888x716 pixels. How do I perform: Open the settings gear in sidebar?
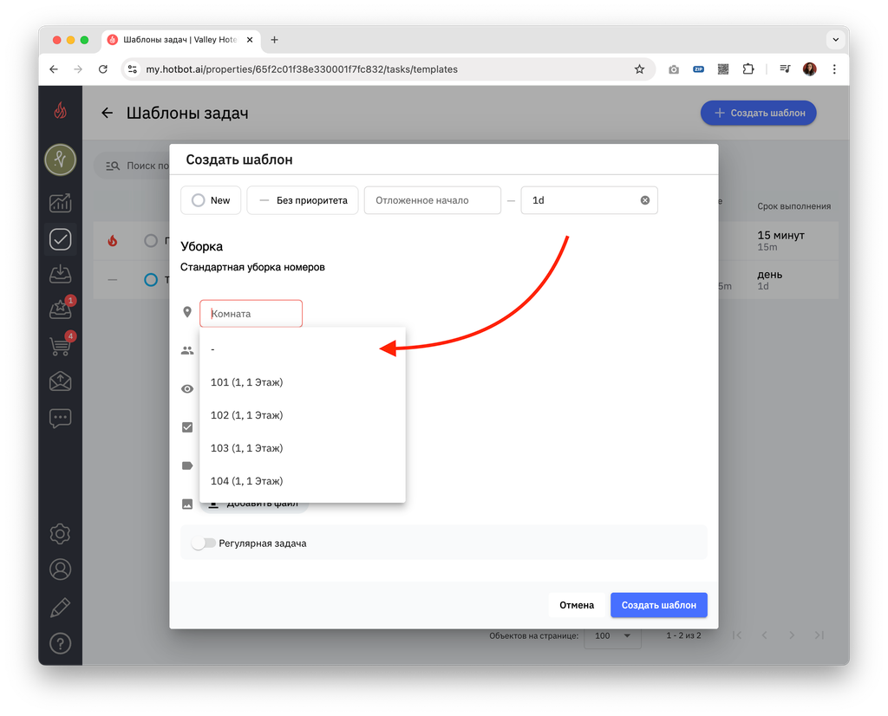coord(60,534)
